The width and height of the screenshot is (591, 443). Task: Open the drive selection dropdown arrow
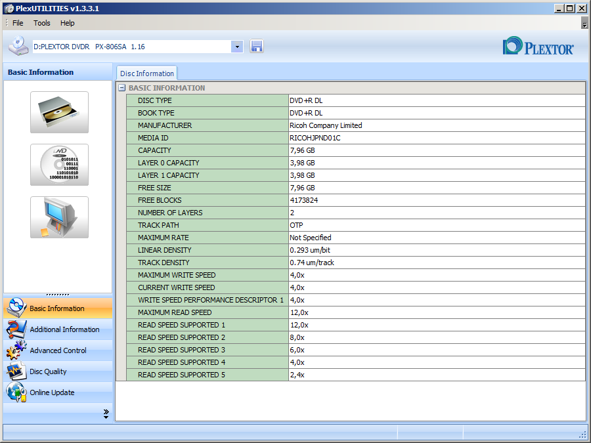(237, 47)
